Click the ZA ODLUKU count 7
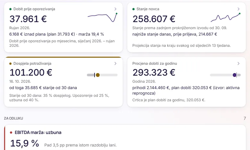Viewport: 250px width, 150px height. pos(245,118)
